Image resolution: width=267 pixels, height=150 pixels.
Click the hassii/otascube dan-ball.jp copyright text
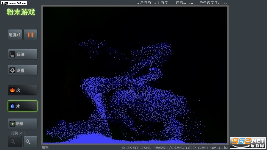(x=175, y=147)
